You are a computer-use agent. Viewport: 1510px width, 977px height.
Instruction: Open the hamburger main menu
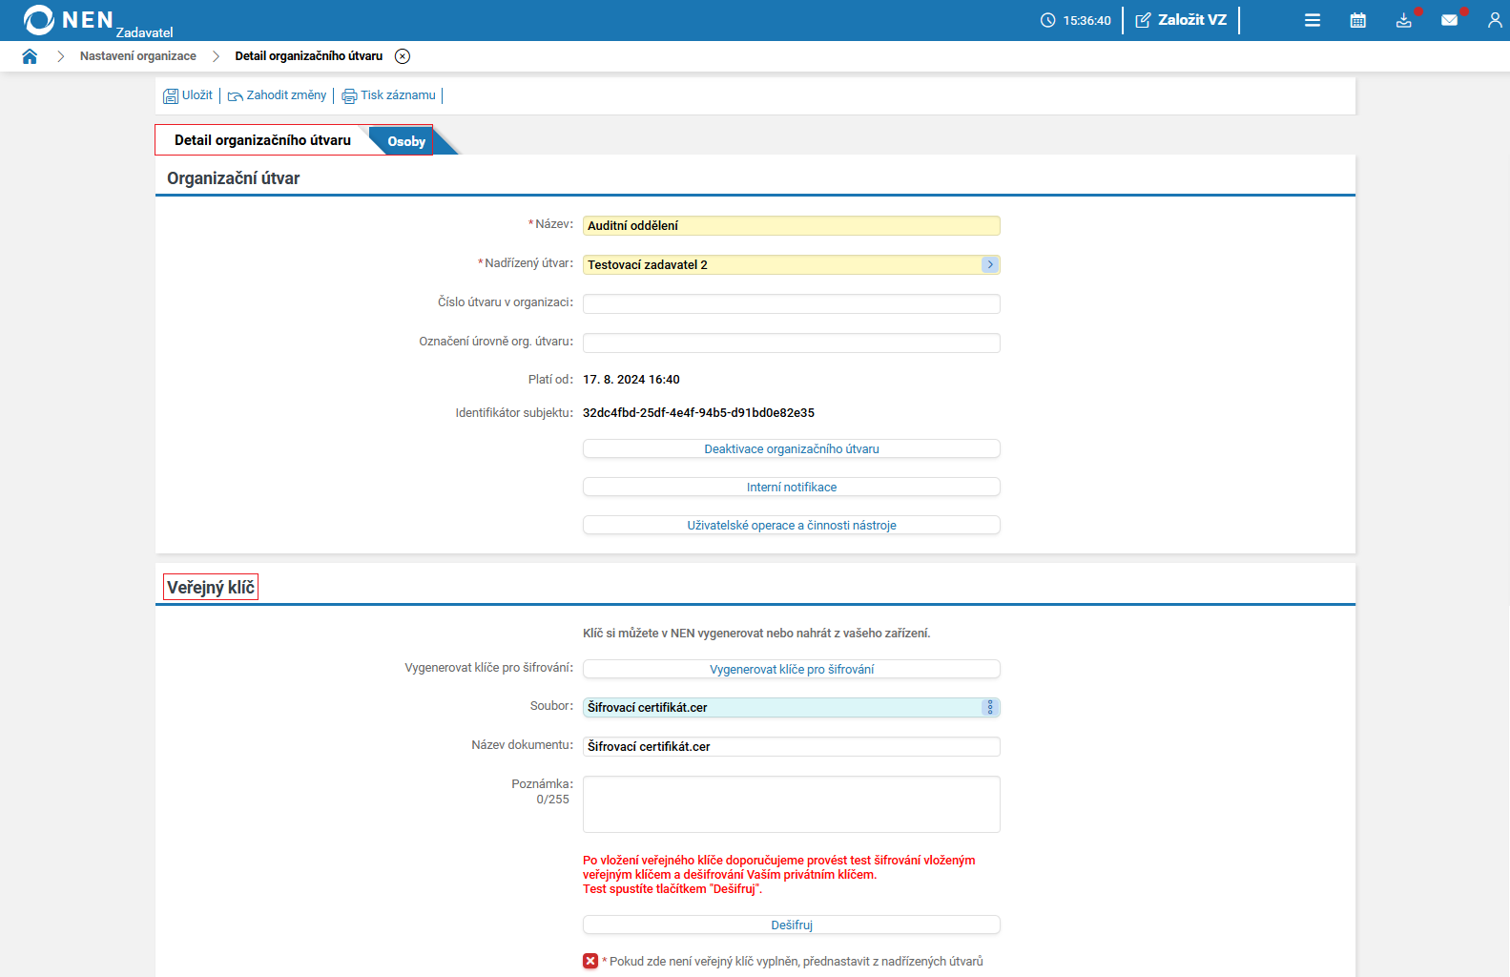click(1313, 20)
